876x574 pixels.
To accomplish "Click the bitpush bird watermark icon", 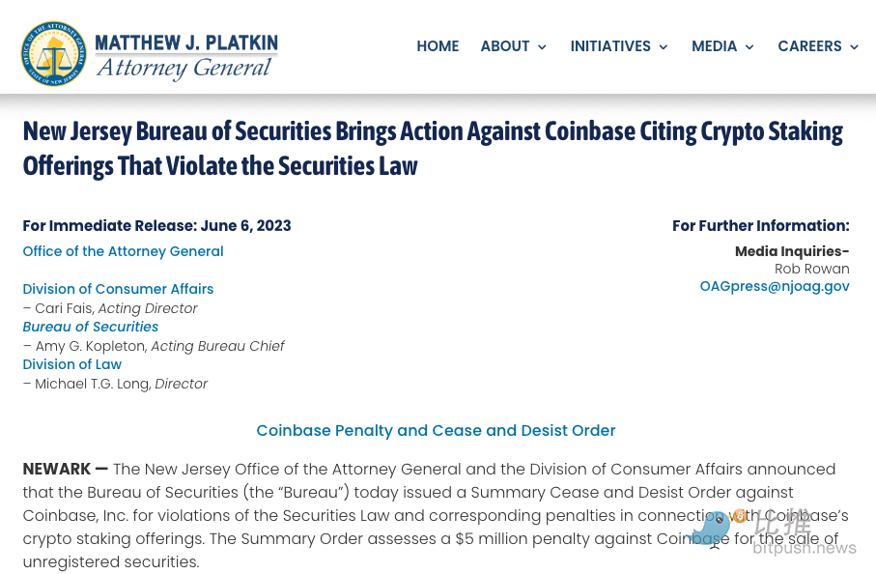I will pos(713,528).
